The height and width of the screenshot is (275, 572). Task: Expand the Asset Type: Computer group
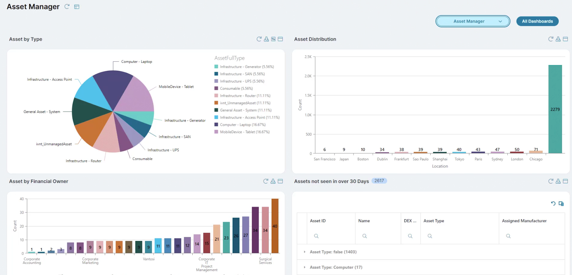pos(305,267)
